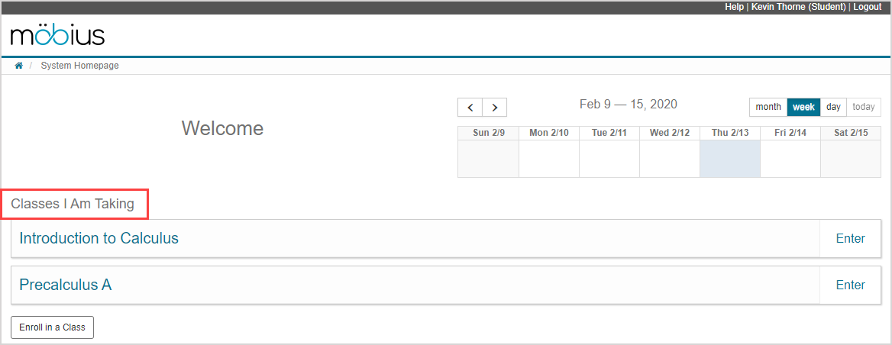Go to previous week in calendar
892x345 pixels.
470,108
